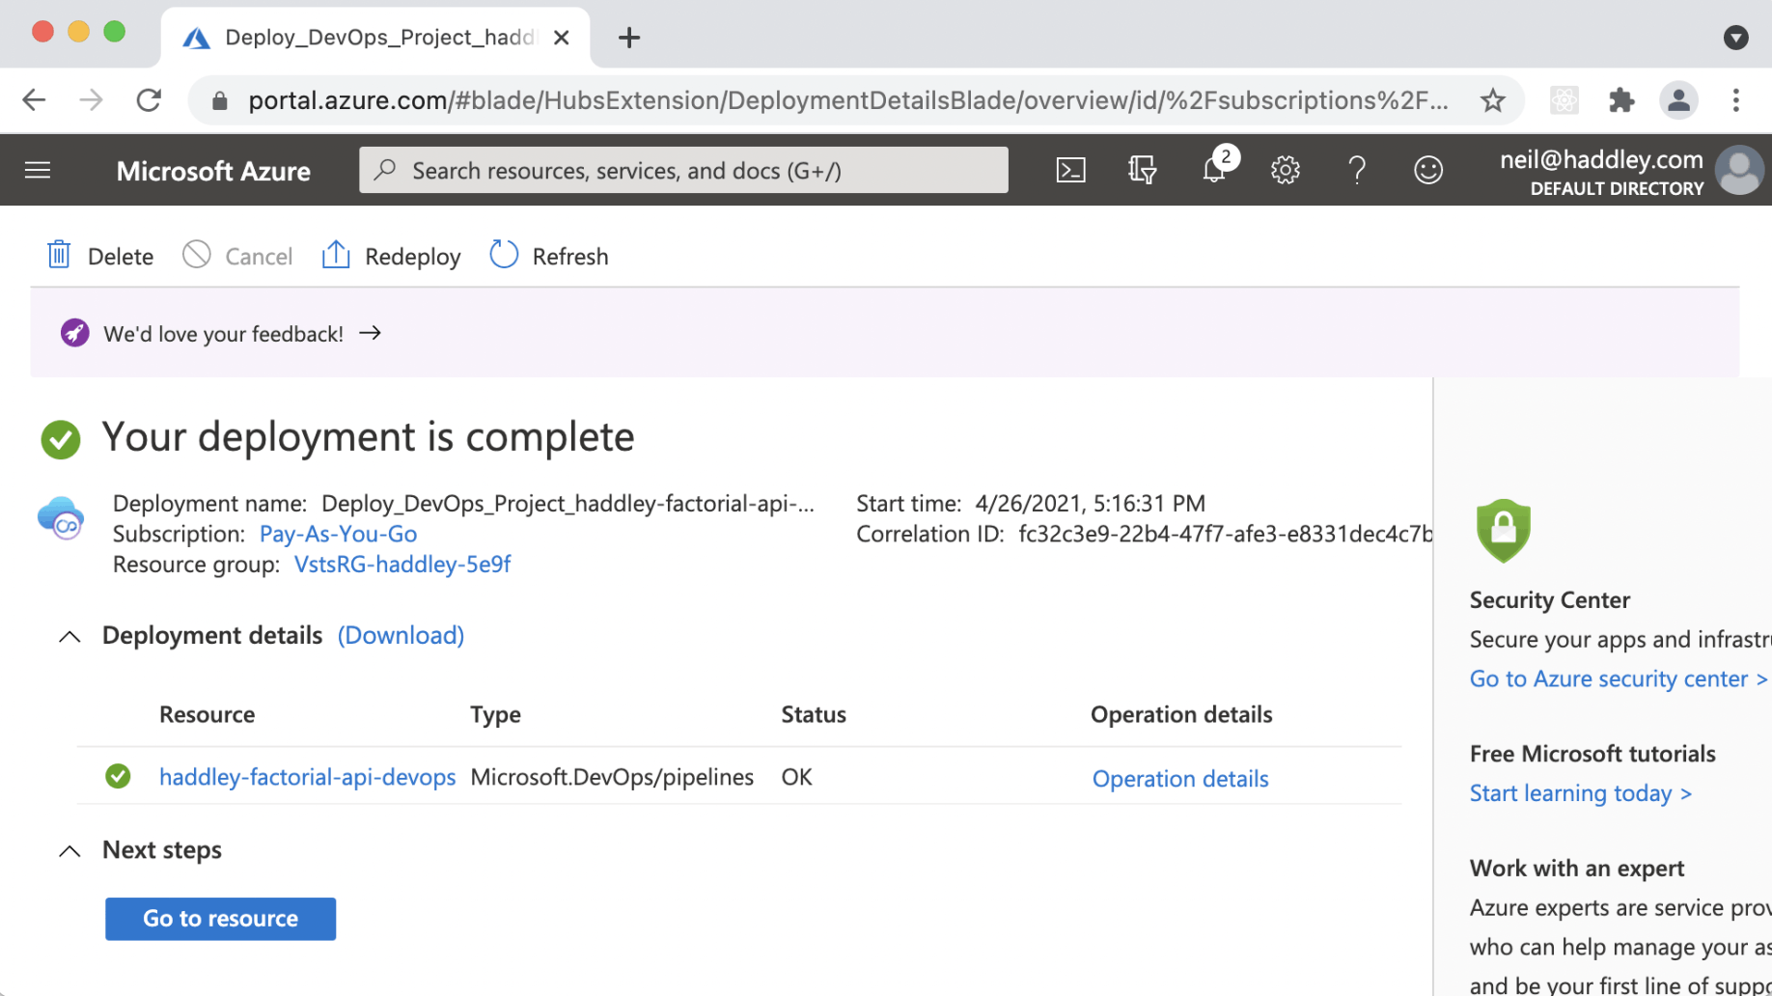Collapse the Deployment details section

69,636
